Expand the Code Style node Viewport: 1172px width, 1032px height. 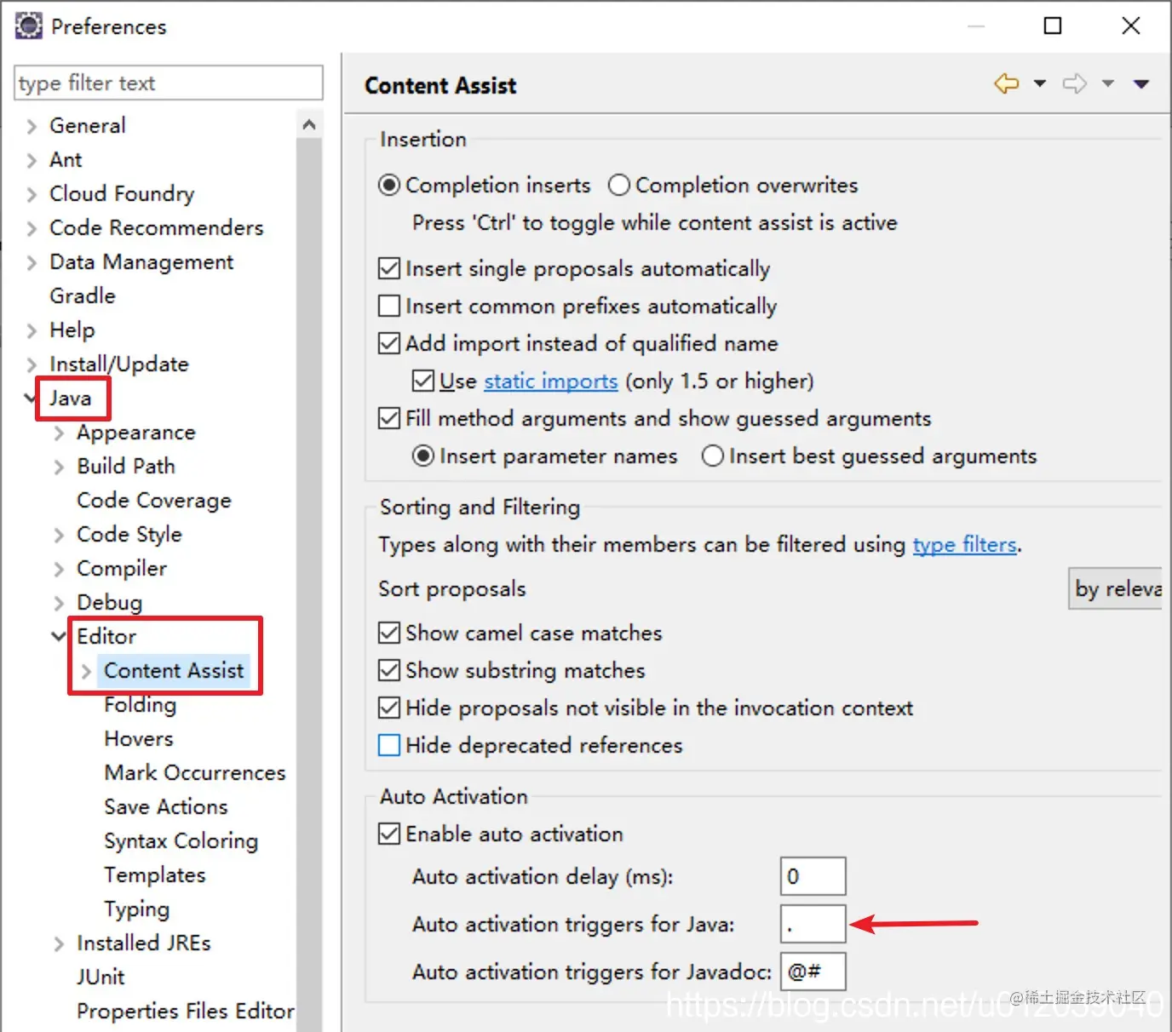point(59,535)
